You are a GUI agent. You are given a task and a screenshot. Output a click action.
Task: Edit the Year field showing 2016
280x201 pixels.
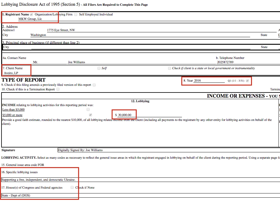pyautogui.click(x=209, y=81)
